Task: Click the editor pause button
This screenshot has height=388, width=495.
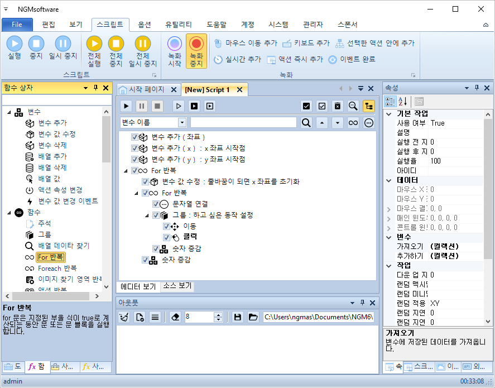Action: coord(142,106)
